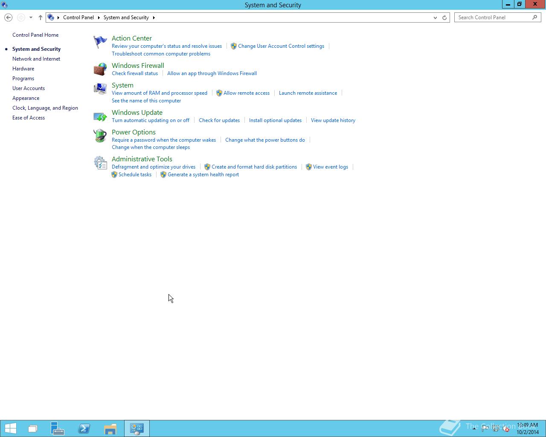Screen dimensions: 546x437
Task: Focus the Search Control Panel field
Action: pos(498,17)
